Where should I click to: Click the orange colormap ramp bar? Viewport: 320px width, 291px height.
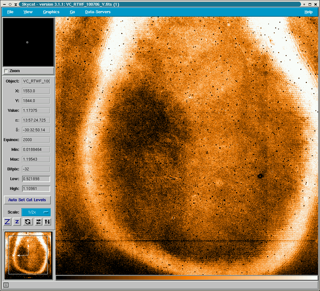187,278
